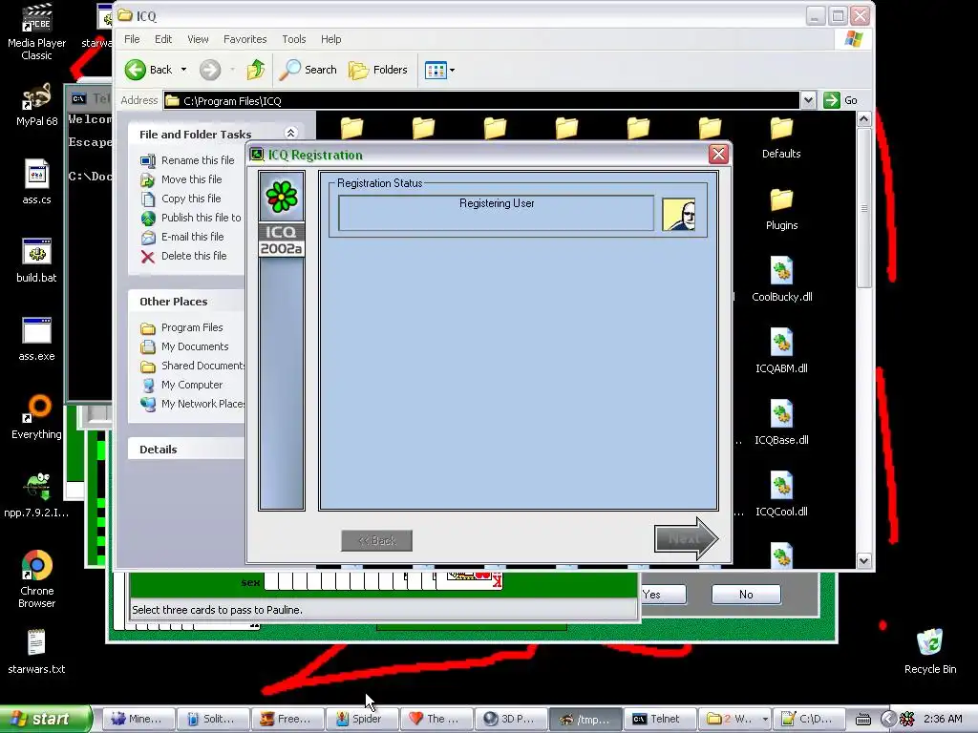Click ICQ flower icon in system tray
The width and height of the screenshot is (978, 733).
tap(907, 719)
